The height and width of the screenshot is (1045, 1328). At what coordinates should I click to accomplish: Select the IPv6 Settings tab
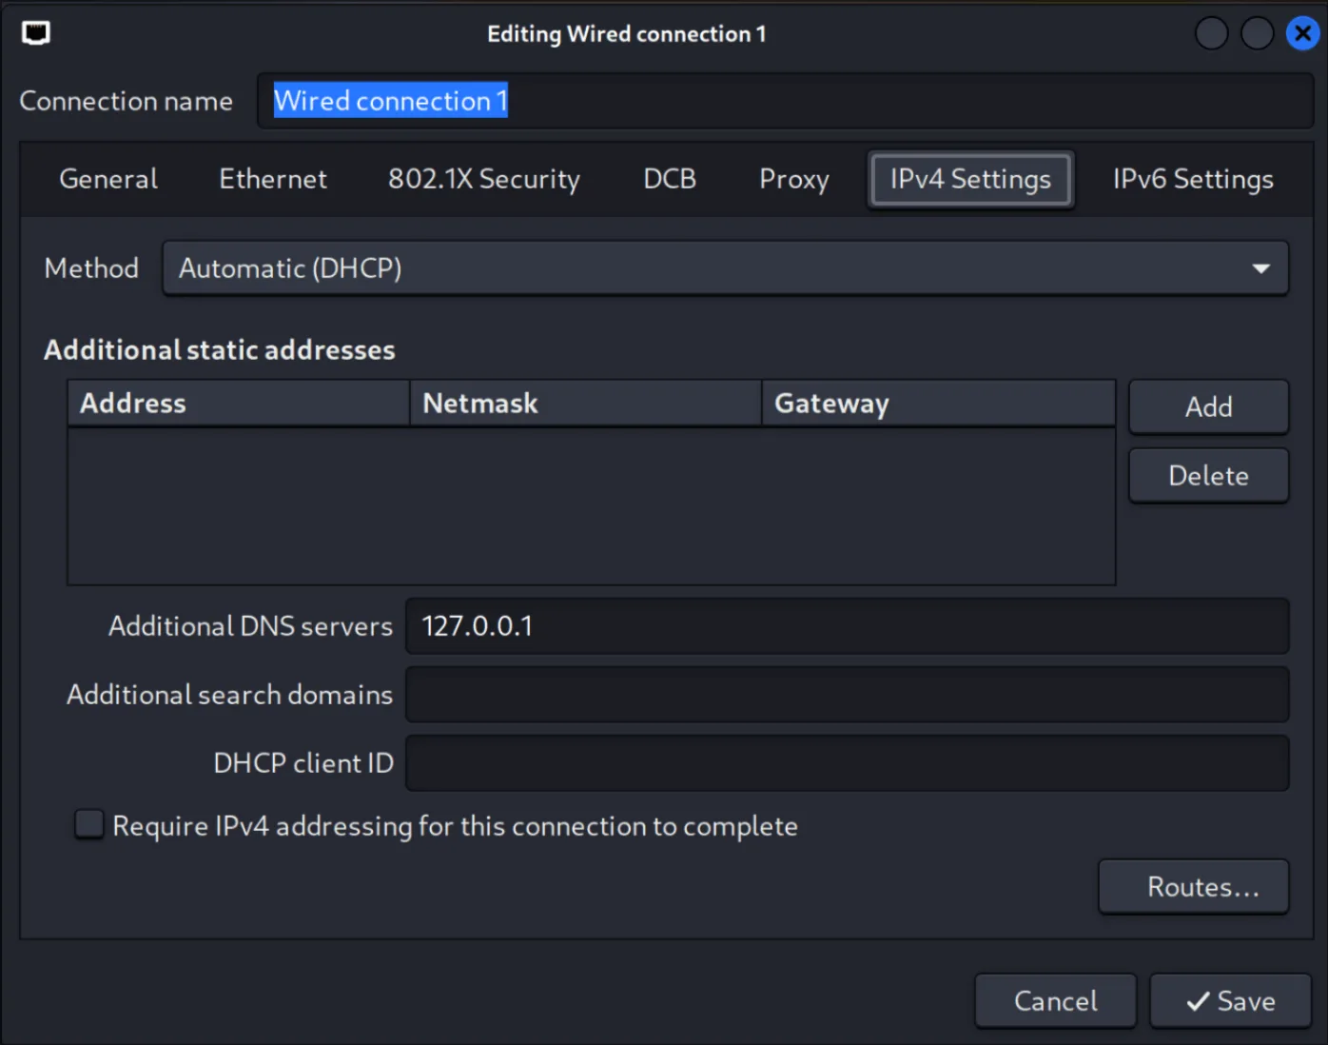[x=1192, y=179]
